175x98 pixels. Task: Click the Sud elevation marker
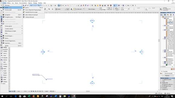[x=92, y=83]
